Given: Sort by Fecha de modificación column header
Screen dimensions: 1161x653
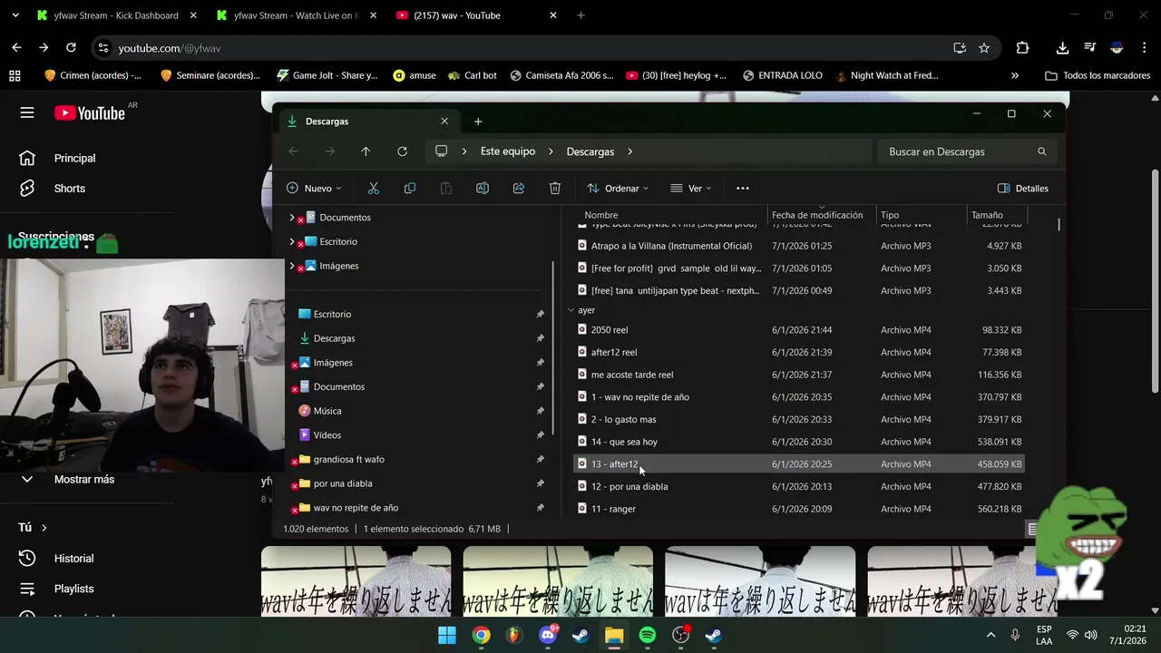Looking at the screenshot, I should tap(817, 215).
